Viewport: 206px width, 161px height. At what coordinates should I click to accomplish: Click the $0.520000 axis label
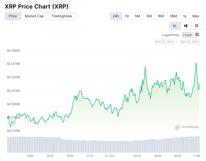(x=14, y=104)
